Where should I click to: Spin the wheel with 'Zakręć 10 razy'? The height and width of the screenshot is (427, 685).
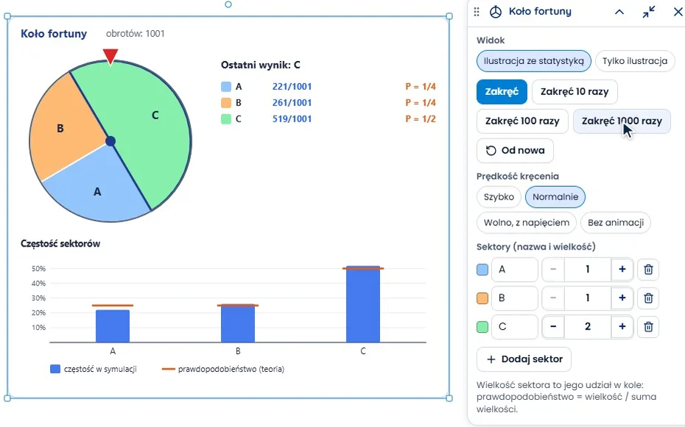point(575,92)
